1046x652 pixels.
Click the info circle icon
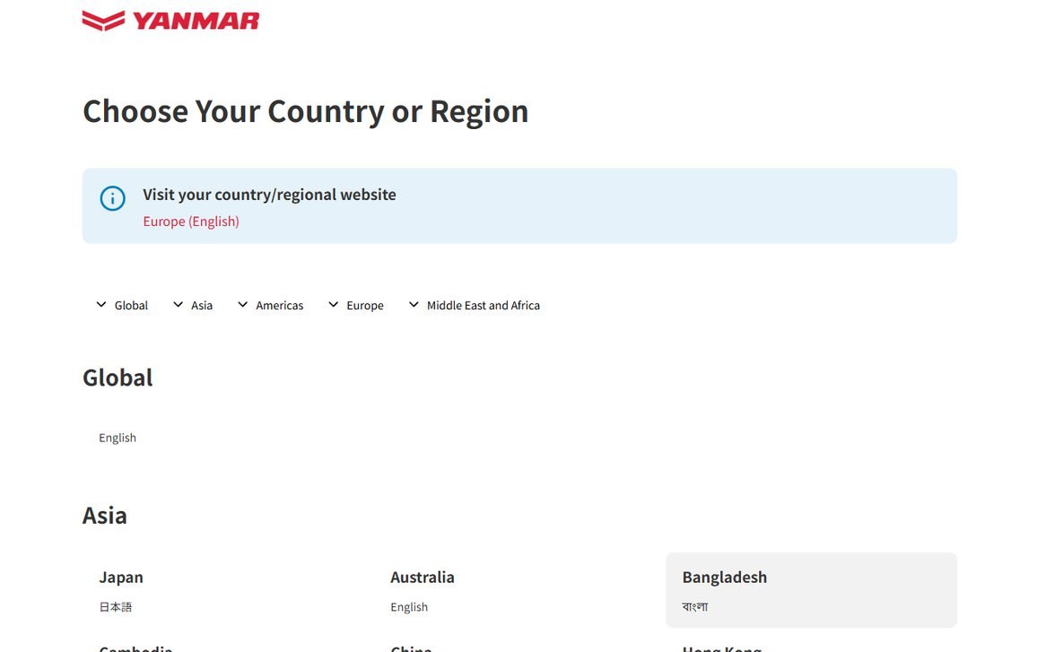coord(113,198)
